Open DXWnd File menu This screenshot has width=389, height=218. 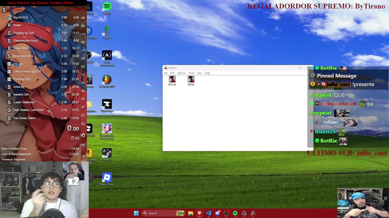coord(166,73)
